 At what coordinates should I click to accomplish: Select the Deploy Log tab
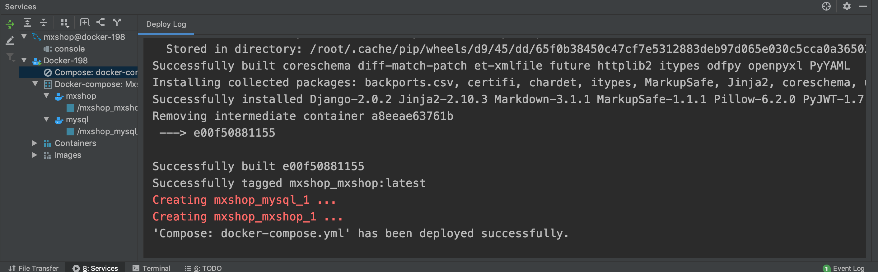(x=166, y=24)
